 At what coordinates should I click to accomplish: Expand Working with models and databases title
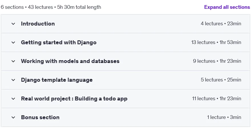click(x=70, y=61)
